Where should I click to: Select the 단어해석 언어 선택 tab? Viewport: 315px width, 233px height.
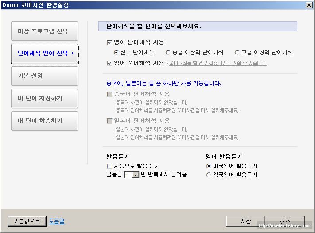(x=44, y=53)
